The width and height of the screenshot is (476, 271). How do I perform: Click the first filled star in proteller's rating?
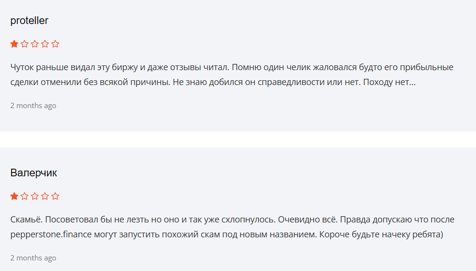14,44
